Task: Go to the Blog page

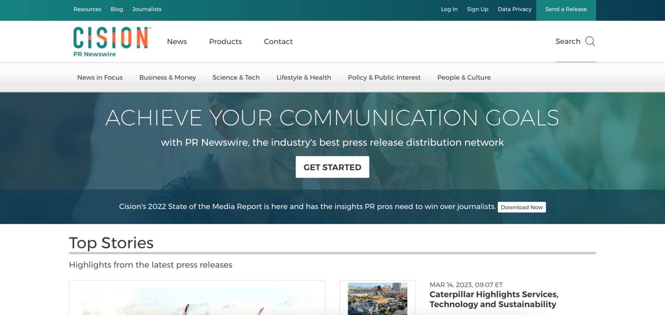Action: click(x=117, y=9)
